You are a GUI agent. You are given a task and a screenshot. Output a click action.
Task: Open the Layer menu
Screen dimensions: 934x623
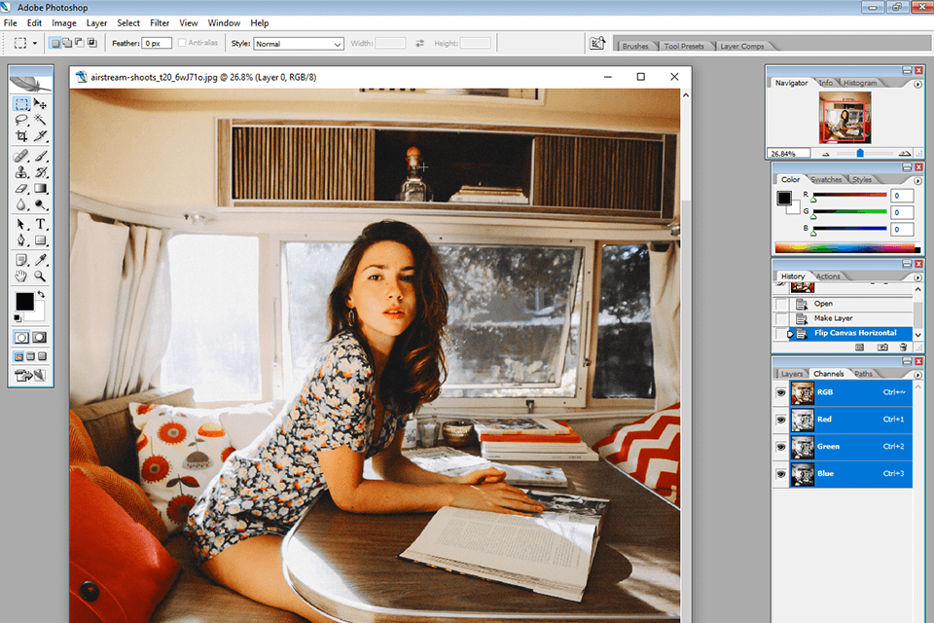[x=96, y=23]
